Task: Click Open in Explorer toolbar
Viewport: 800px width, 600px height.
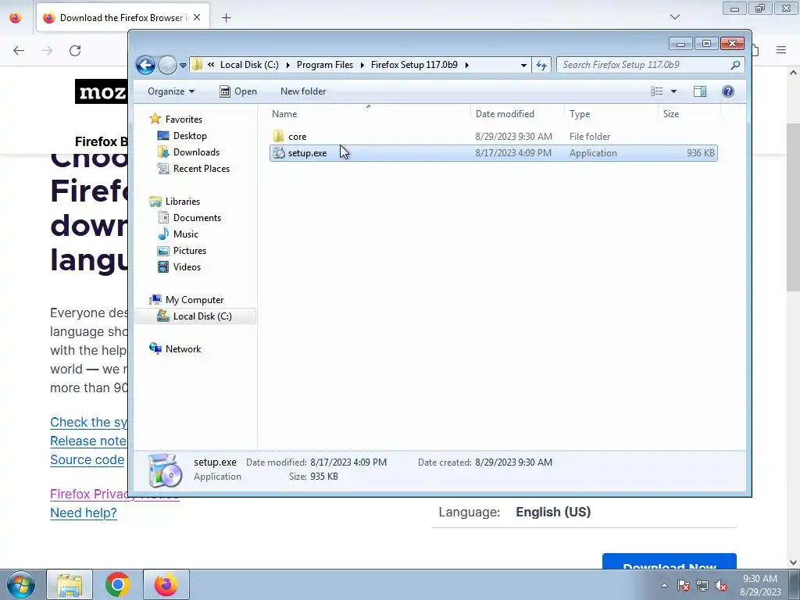Action: (238, 91)
